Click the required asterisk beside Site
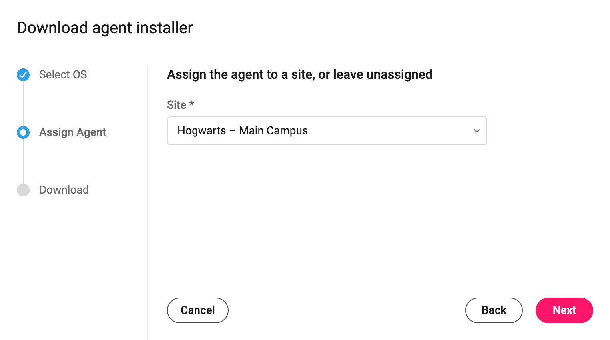The image size is (610, 340). click(x=192, y=104)
